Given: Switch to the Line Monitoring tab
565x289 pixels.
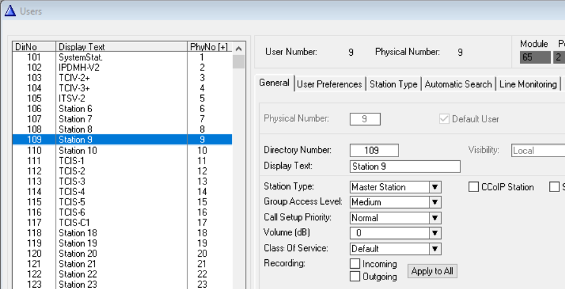Looking at the screenshot, I should pyautogui.click(x=528, y=84).
